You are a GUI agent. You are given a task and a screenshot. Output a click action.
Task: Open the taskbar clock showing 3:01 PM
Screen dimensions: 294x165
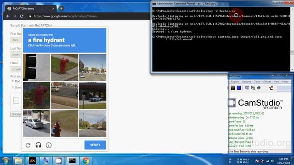[x=283, y=161]
